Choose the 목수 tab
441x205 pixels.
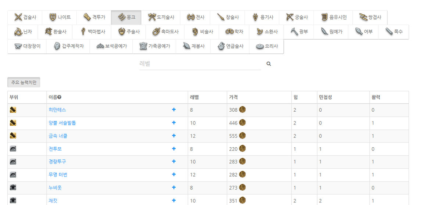coord(394,32)
